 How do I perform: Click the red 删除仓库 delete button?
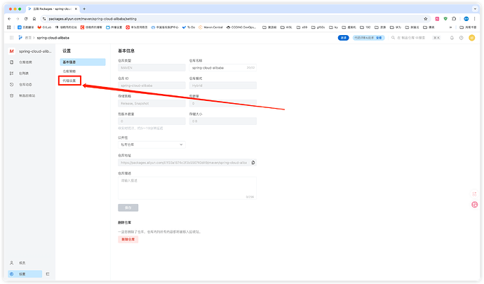[x=128, y=240]
